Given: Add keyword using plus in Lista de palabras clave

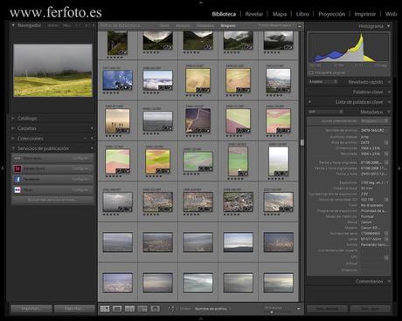Looking at the screenshot, I should coord(310,102).
